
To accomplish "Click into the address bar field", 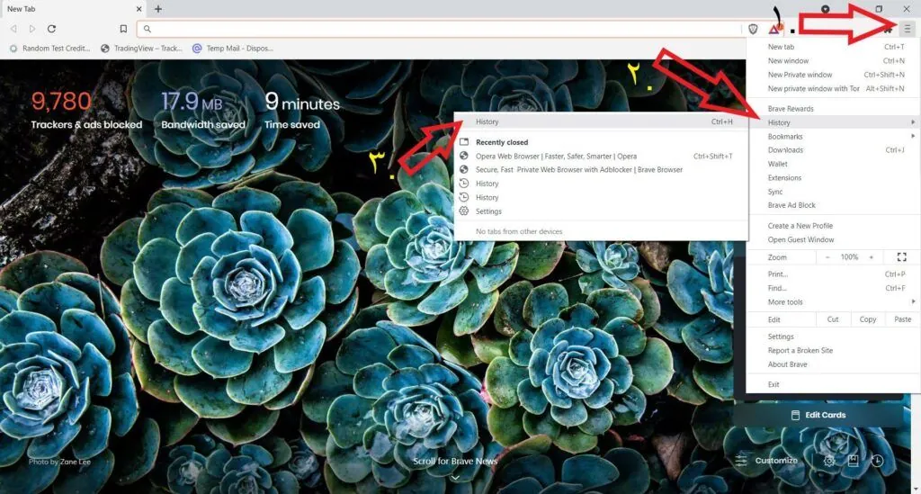I will 441,29.
